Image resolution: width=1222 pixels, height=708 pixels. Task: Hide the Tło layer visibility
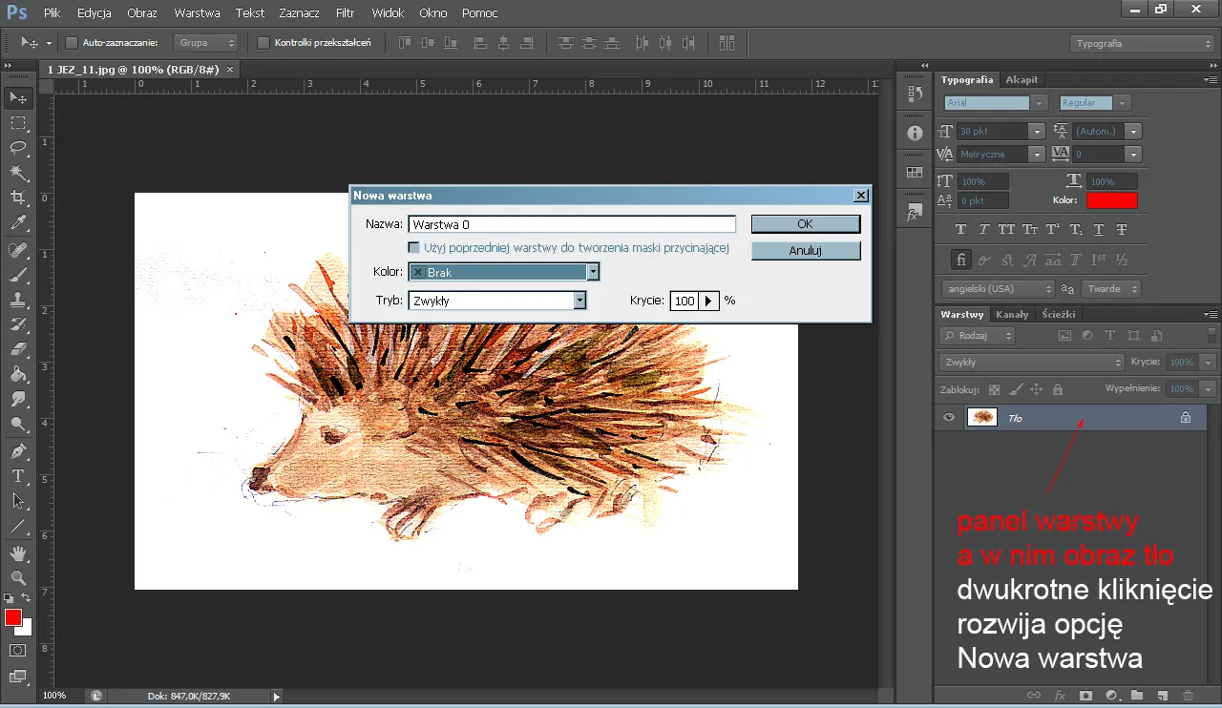[x=948, y=417]
